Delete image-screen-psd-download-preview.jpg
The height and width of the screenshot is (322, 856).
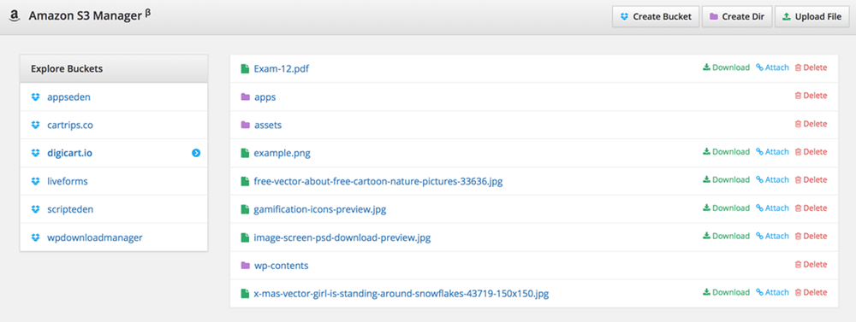coord(811,236)
